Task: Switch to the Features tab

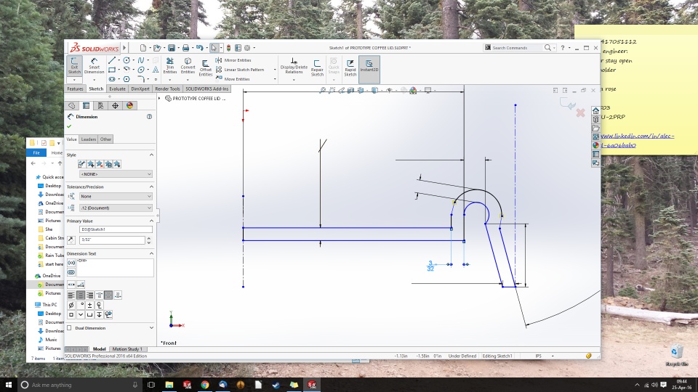Action: pyautogui.click(x=75, y=89)
